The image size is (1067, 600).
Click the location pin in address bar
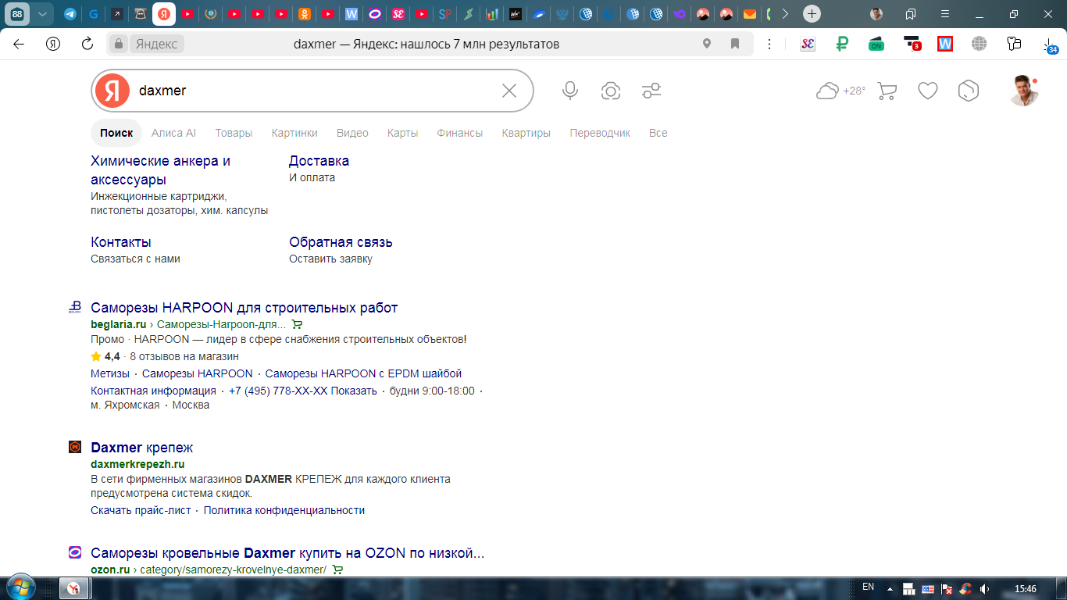[707, 44]
